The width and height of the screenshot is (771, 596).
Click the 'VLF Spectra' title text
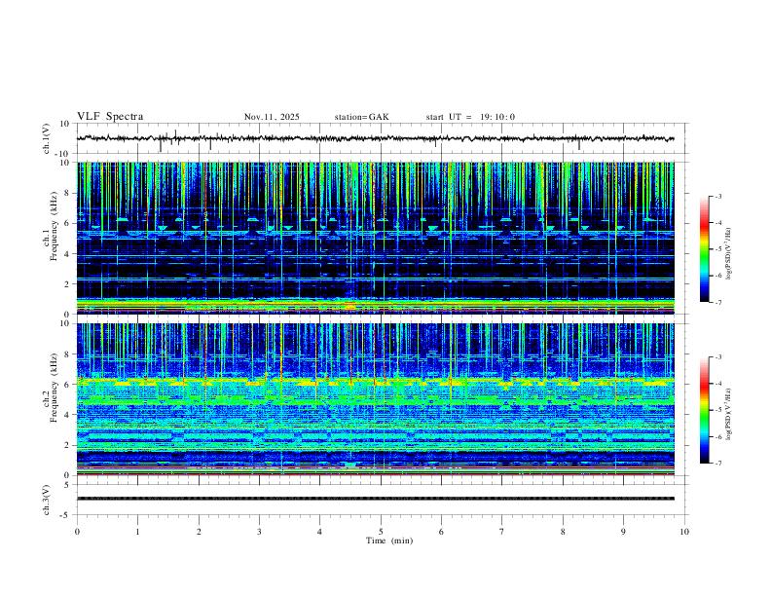click(110, 117)
